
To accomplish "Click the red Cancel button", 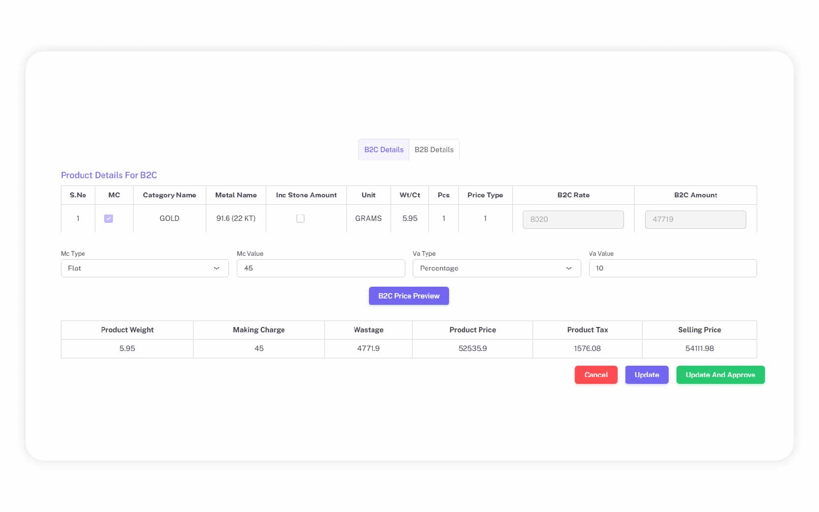I will pos(596,375).
